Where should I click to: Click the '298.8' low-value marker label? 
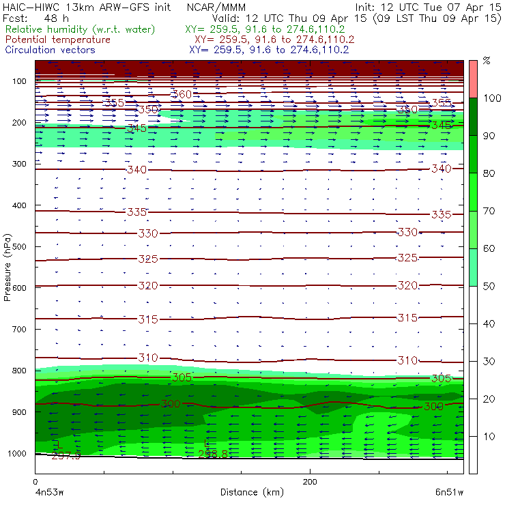click(x=213, y=454)
